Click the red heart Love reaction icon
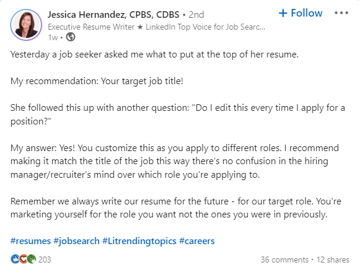This screenshot has height=269, width=359. click(x=23, y=260)
